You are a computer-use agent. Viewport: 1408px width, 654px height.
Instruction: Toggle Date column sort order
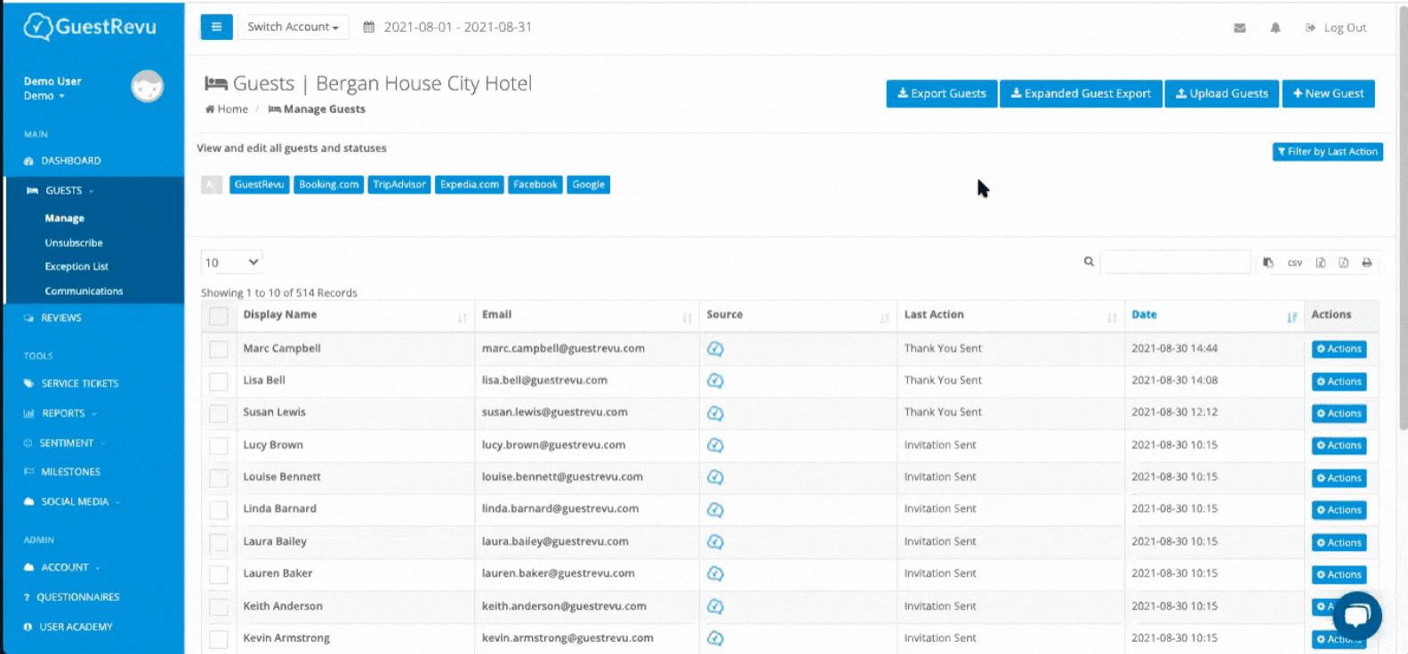(x=1291, y=317)
